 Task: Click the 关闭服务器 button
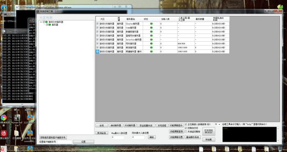pos(130,125)
